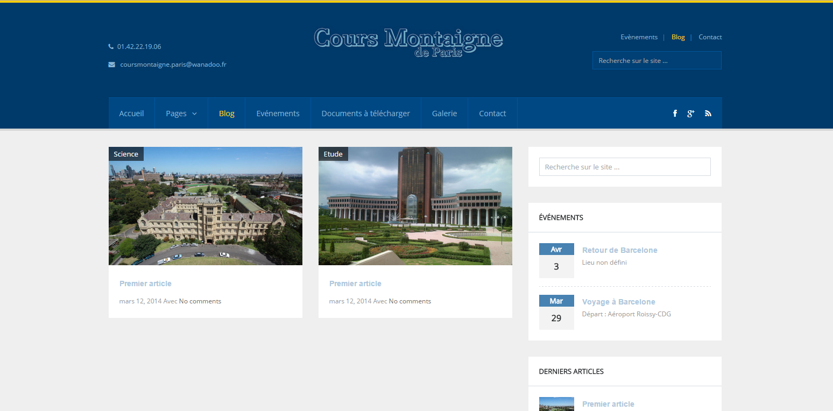Open the Facebook social icon
The image size is (833, 411).
(675, 114)
